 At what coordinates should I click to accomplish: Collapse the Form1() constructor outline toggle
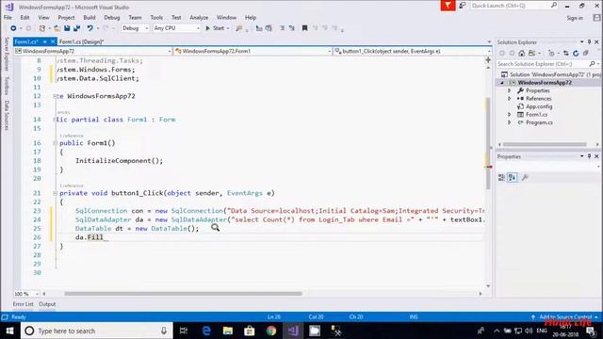click(55, 143)
